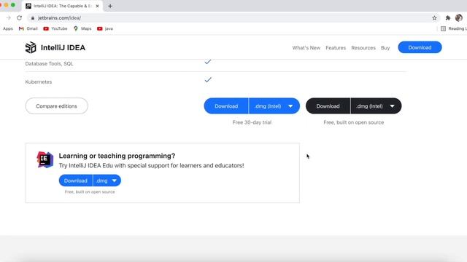The image size is (467, 262).
Task: Open a new browser tab
Action: [x=110, y=6]
